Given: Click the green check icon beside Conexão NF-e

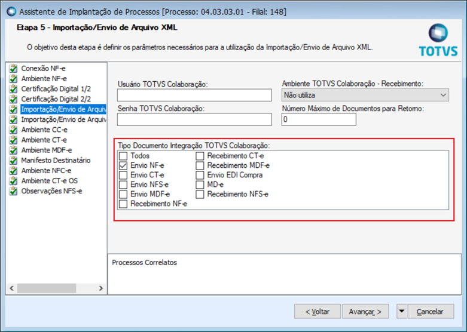Looking at the screenshot, I should tap(14, 69).
